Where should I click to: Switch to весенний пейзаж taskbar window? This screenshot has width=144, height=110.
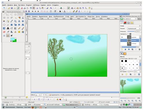tap(53, 105)
